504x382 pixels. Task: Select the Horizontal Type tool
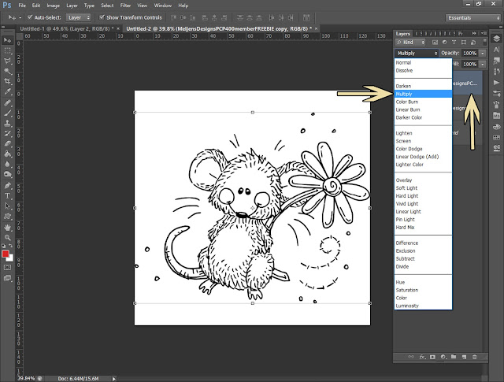(7, 195)
